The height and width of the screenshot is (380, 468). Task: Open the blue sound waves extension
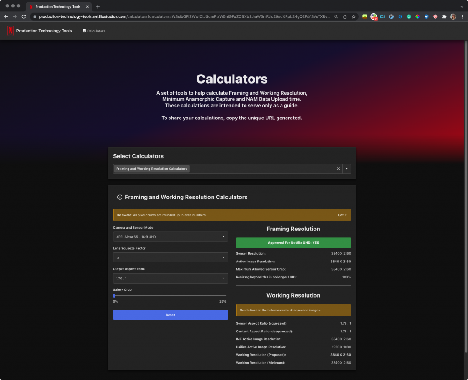[x=400, y=17]
